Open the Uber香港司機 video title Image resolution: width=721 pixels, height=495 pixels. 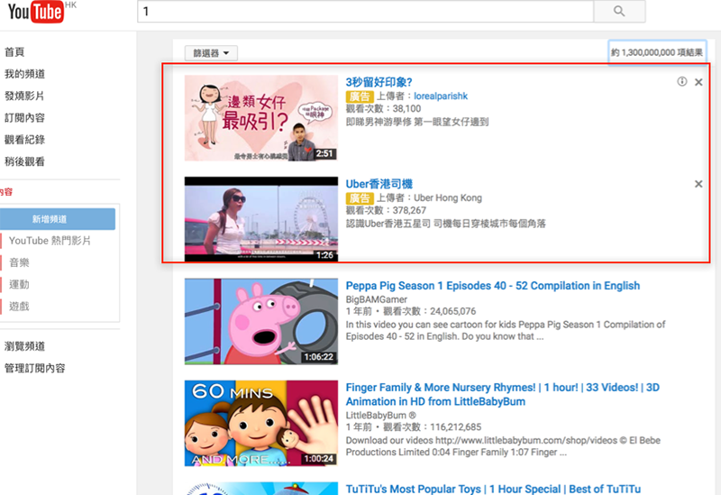[379, 184]
